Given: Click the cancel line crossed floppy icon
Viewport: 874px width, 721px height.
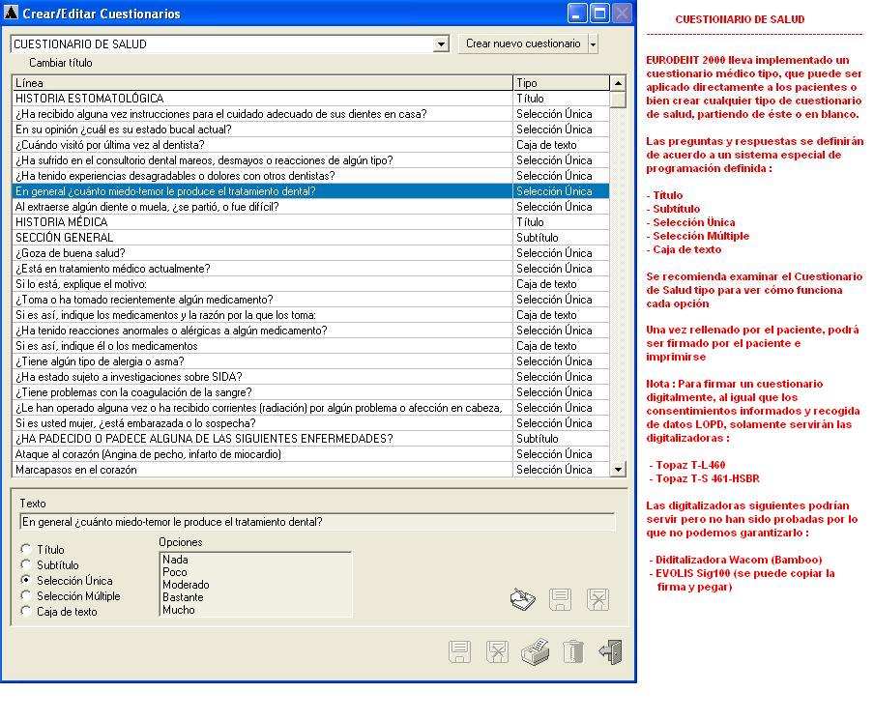Looking at the screenshot, I should click(x=597, y=599).
